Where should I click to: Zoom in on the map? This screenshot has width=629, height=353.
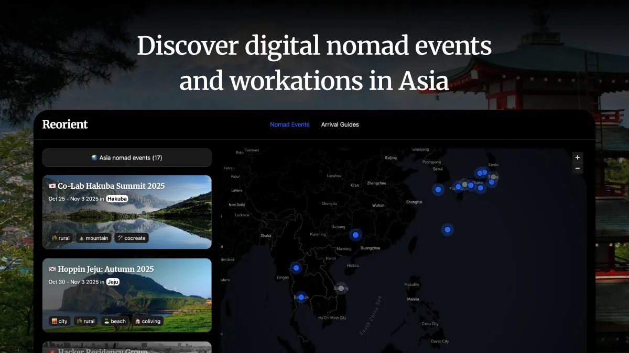(578, 157)
